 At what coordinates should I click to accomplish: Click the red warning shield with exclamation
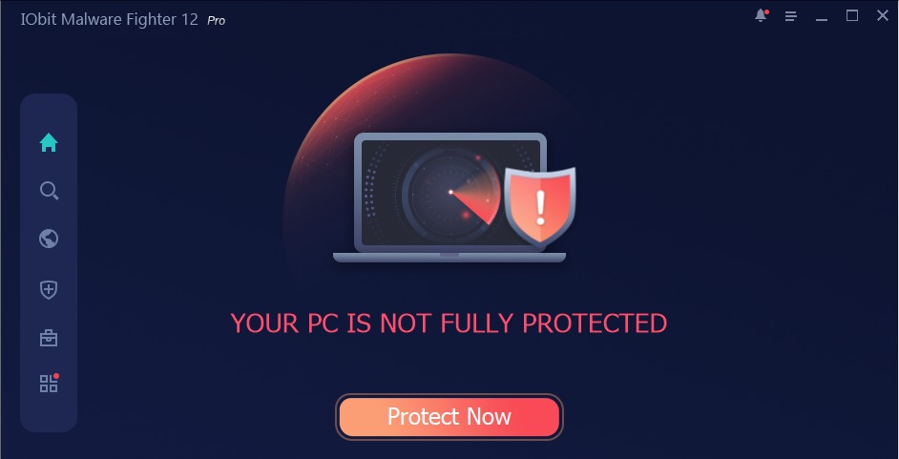(540, 206)
